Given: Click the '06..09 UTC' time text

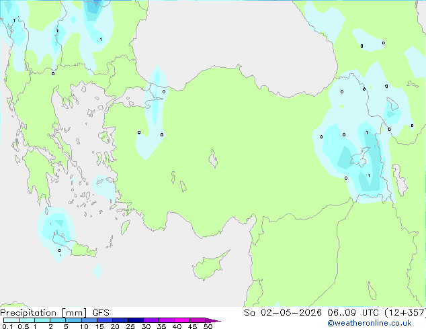Looking at the screenshot, I should point(353,313).
